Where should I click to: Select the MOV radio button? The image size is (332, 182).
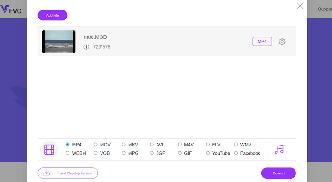point(96,145)
